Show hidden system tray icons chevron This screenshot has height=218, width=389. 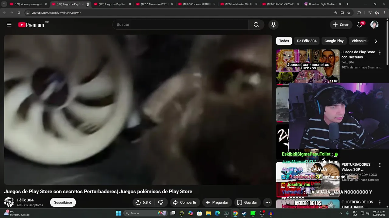(x=341, y=213)
